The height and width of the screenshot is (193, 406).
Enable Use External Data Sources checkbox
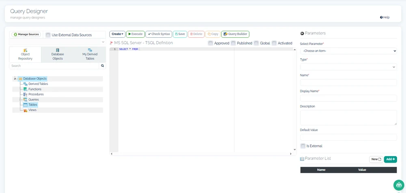tap(48, 35)
